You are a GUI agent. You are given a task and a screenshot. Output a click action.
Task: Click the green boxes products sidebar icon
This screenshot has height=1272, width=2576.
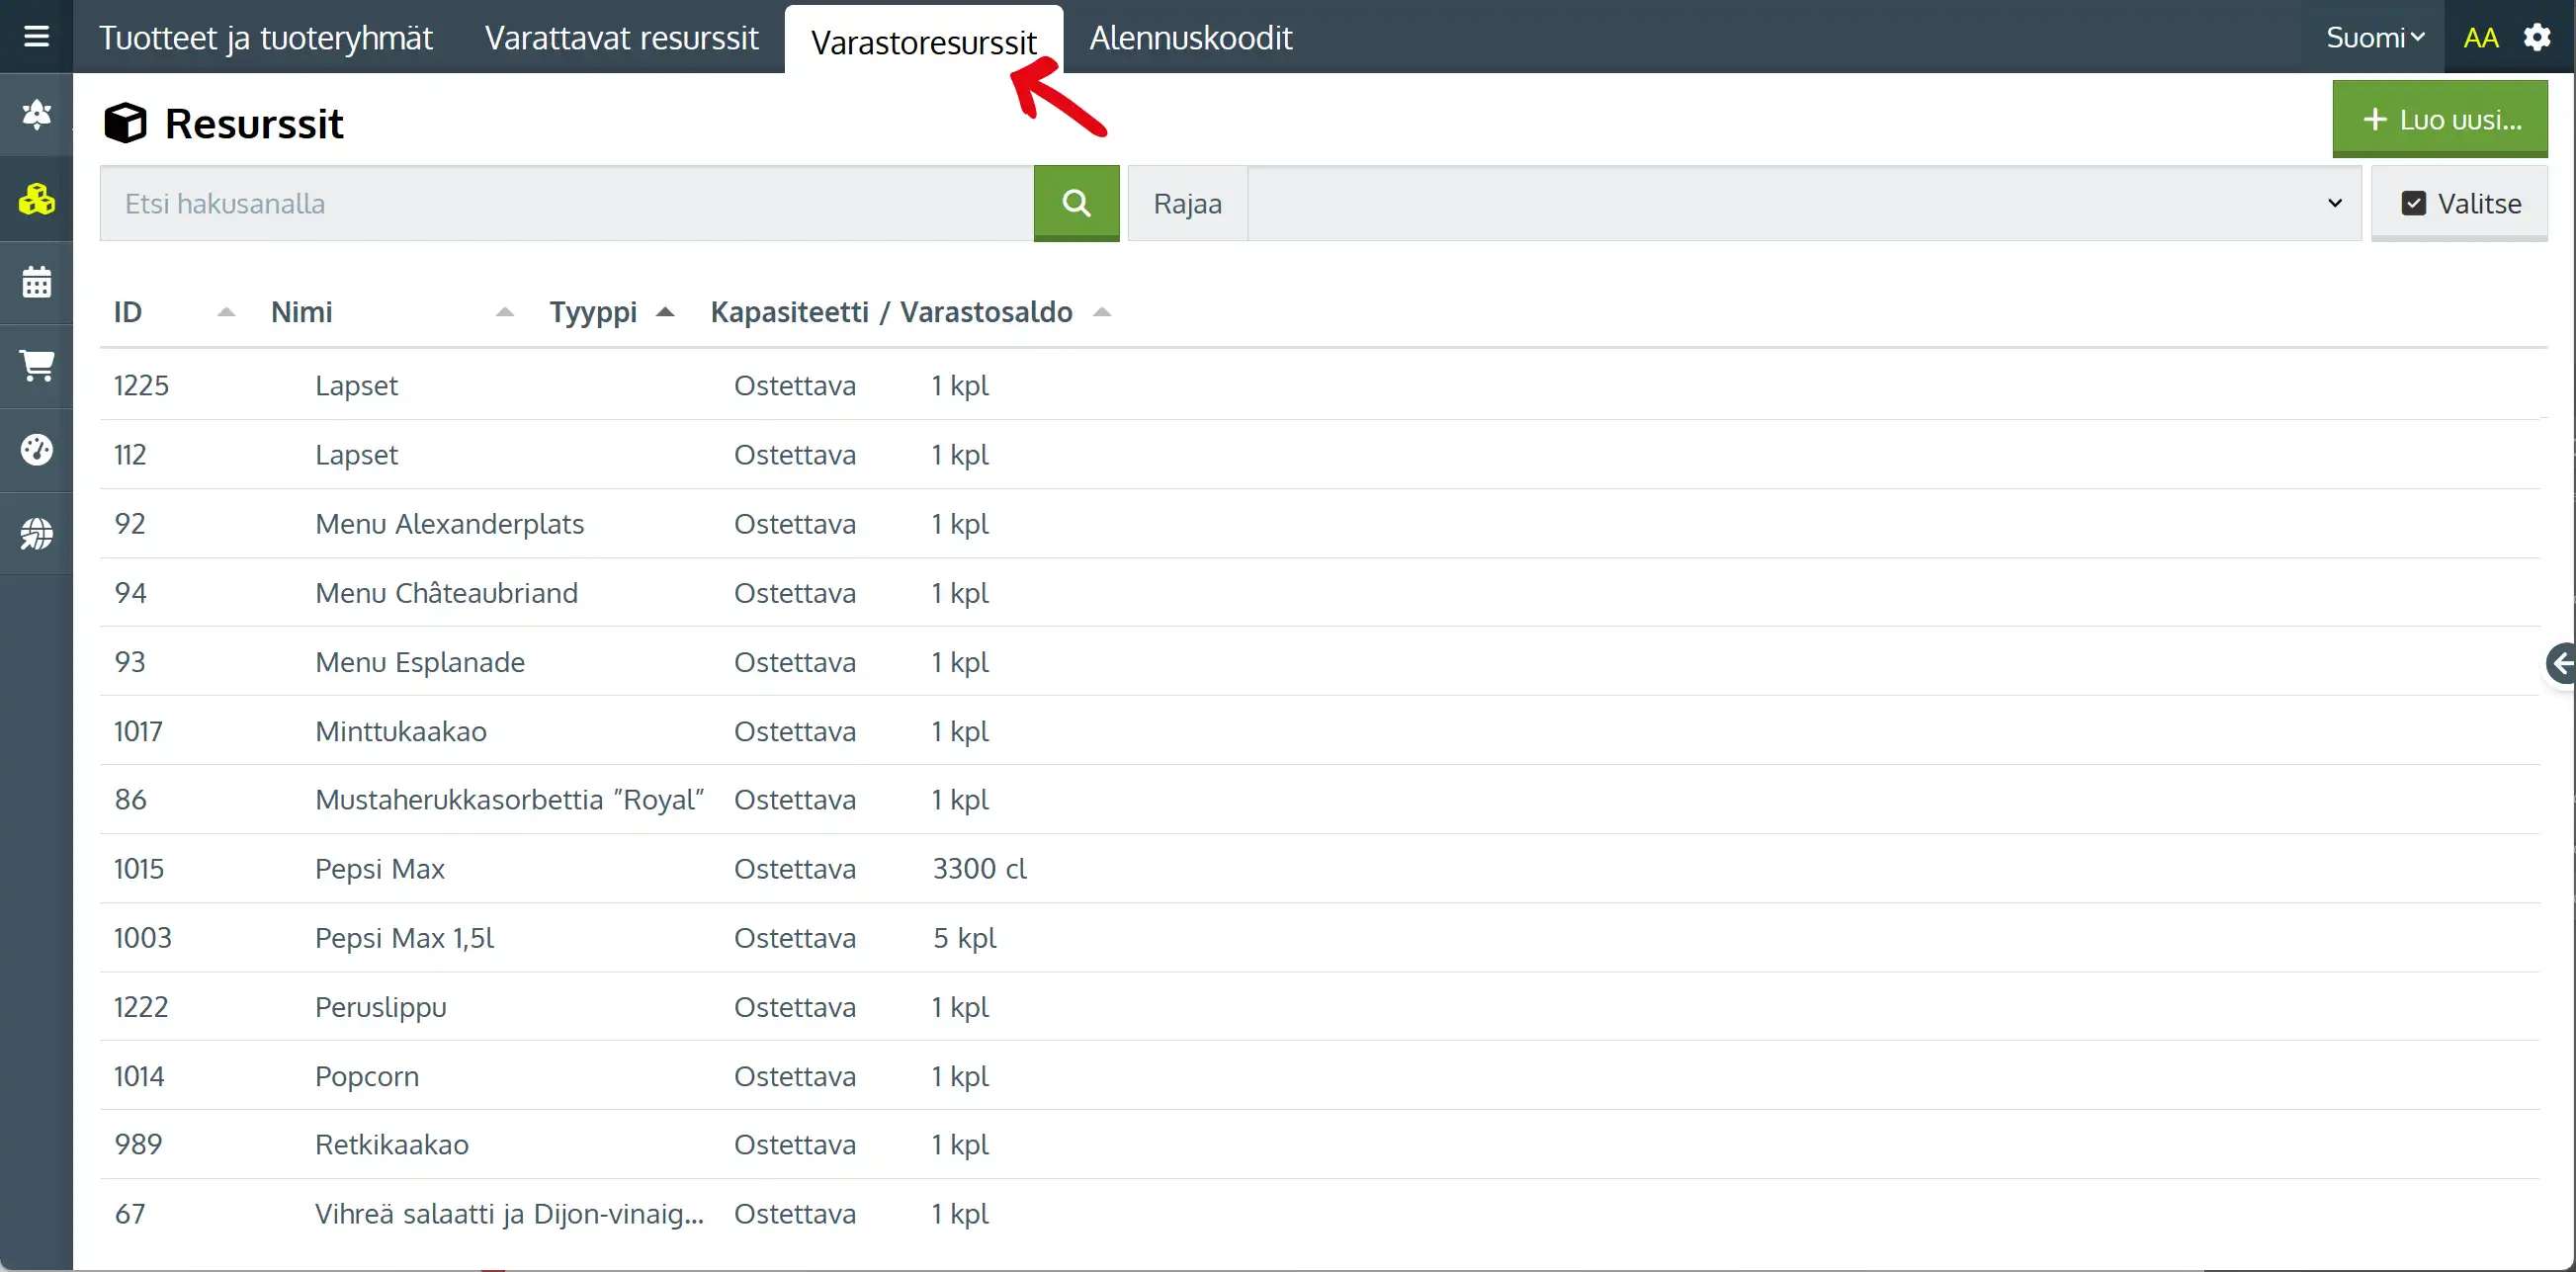(36, 199)
